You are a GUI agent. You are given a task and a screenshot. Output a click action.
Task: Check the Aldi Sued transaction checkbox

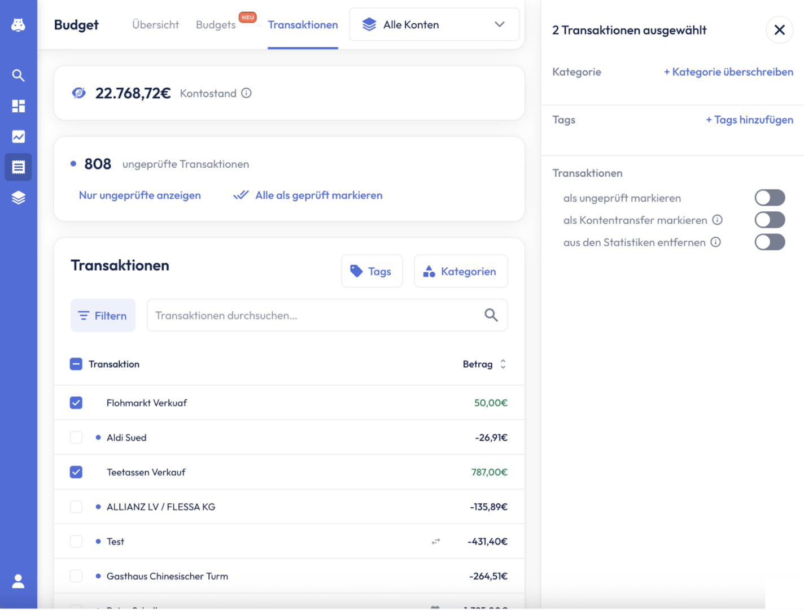point(76,438)
